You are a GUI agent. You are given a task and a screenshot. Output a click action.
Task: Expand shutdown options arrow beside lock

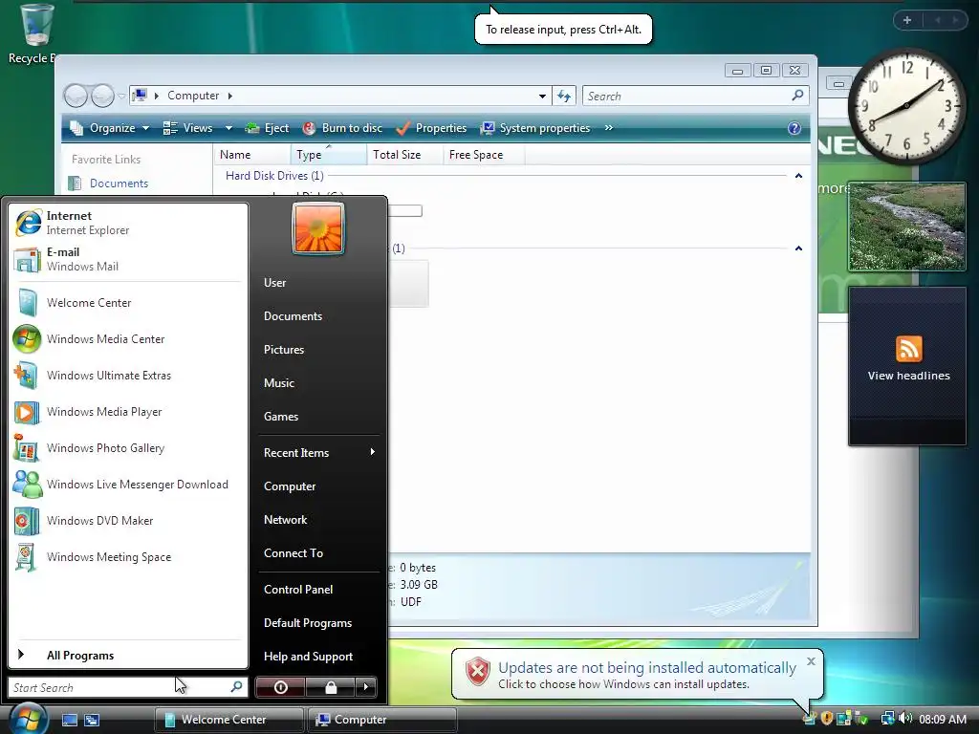(x=366, y=687)
